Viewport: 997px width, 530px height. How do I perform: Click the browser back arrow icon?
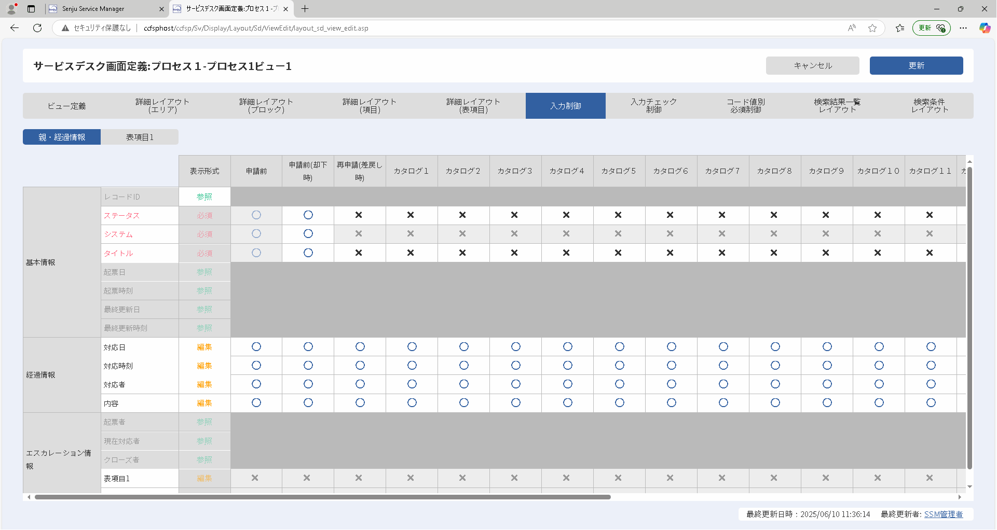[15, 28]
